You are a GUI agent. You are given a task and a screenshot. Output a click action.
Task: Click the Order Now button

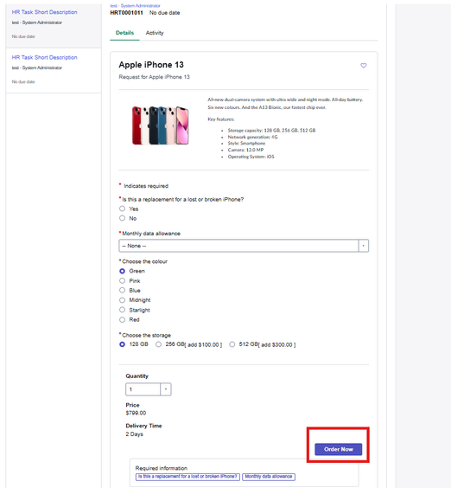tap(338, 449)
